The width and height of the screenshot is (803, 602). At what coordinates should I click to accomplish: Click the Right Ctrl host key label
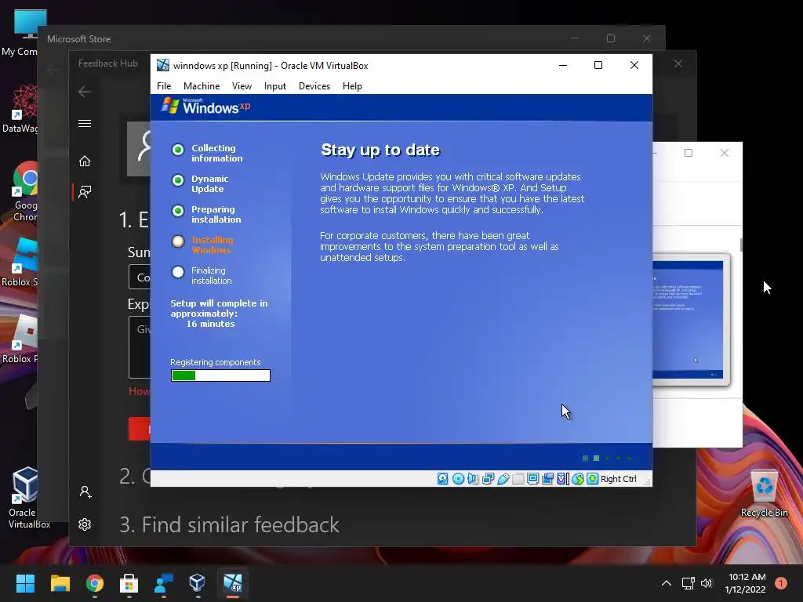pyautogui.click(x=618, y=479)
